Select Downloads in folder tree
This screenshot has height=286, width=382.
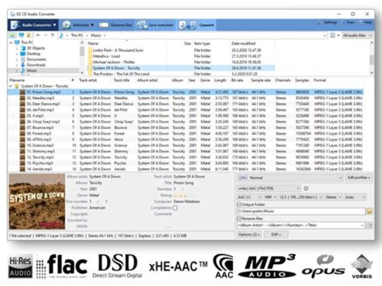click(x=36, y=65)
